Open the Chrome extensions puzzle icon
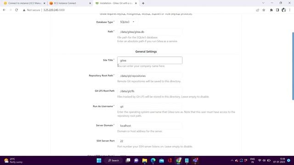 (271, 10)
